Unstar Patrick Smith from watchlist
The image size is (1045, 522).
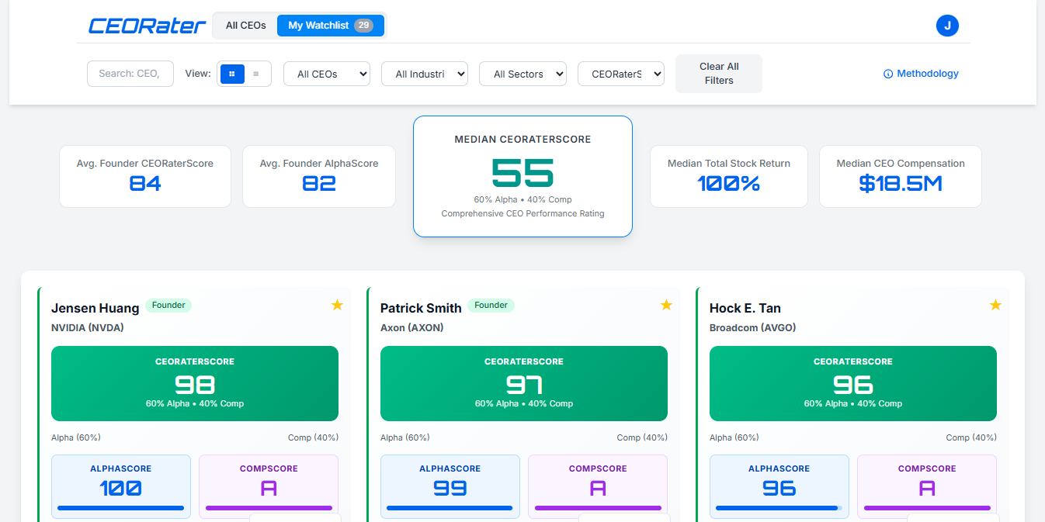(x=666, y=306)
